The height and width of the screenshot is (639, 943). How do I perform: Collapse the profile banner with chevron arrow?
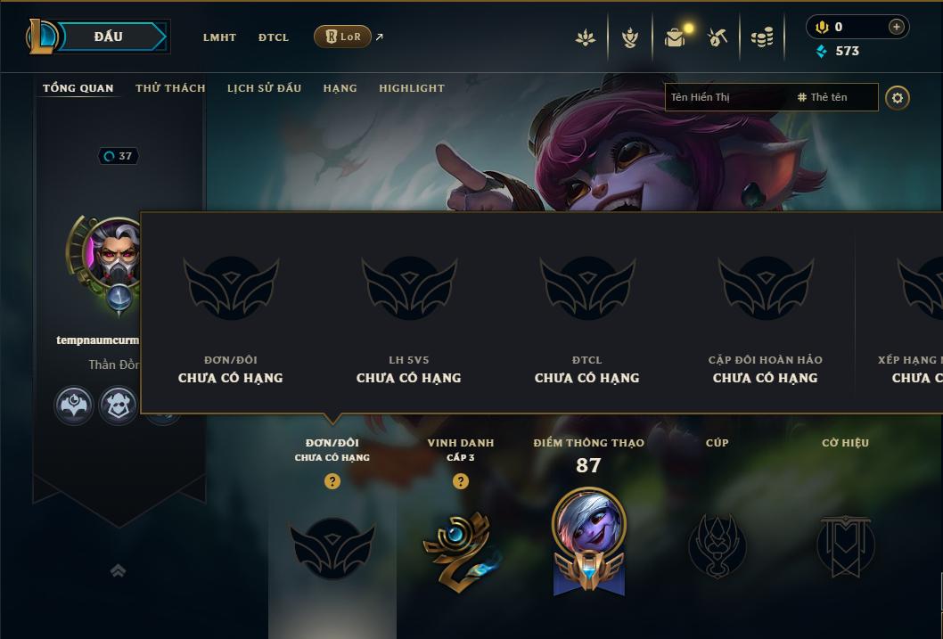(118, 569)
